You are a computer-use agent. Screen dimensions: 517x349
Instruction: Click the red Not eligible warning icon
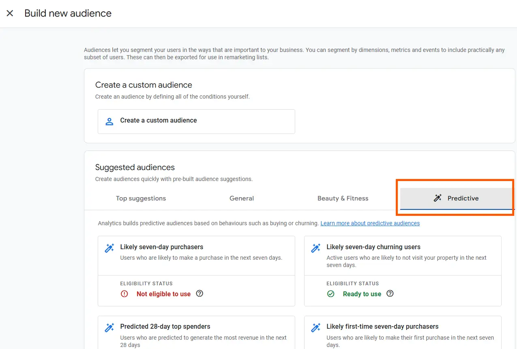click(124, 294)
